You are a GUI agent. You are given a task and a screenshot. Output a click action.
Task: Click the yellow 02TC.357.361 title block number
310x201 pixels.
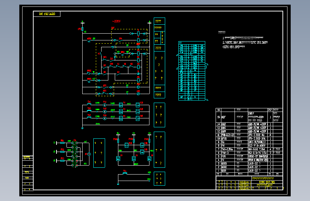pos(267,182)
